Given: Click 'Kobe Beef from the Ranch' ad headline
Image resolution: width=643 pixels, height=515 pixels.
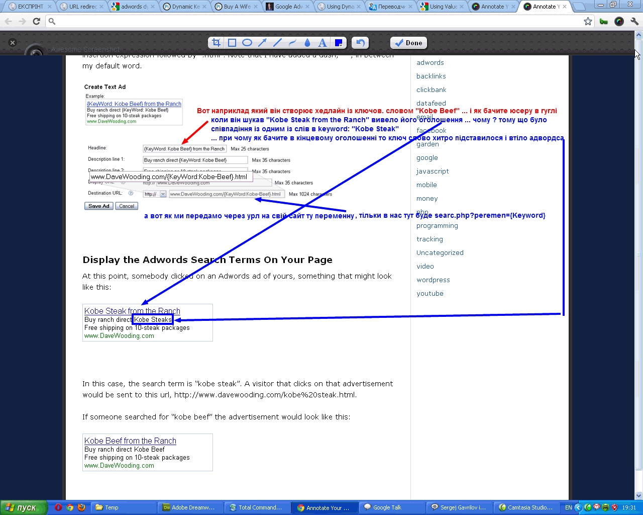Looking at the screenshot, I should click(130, 441).
